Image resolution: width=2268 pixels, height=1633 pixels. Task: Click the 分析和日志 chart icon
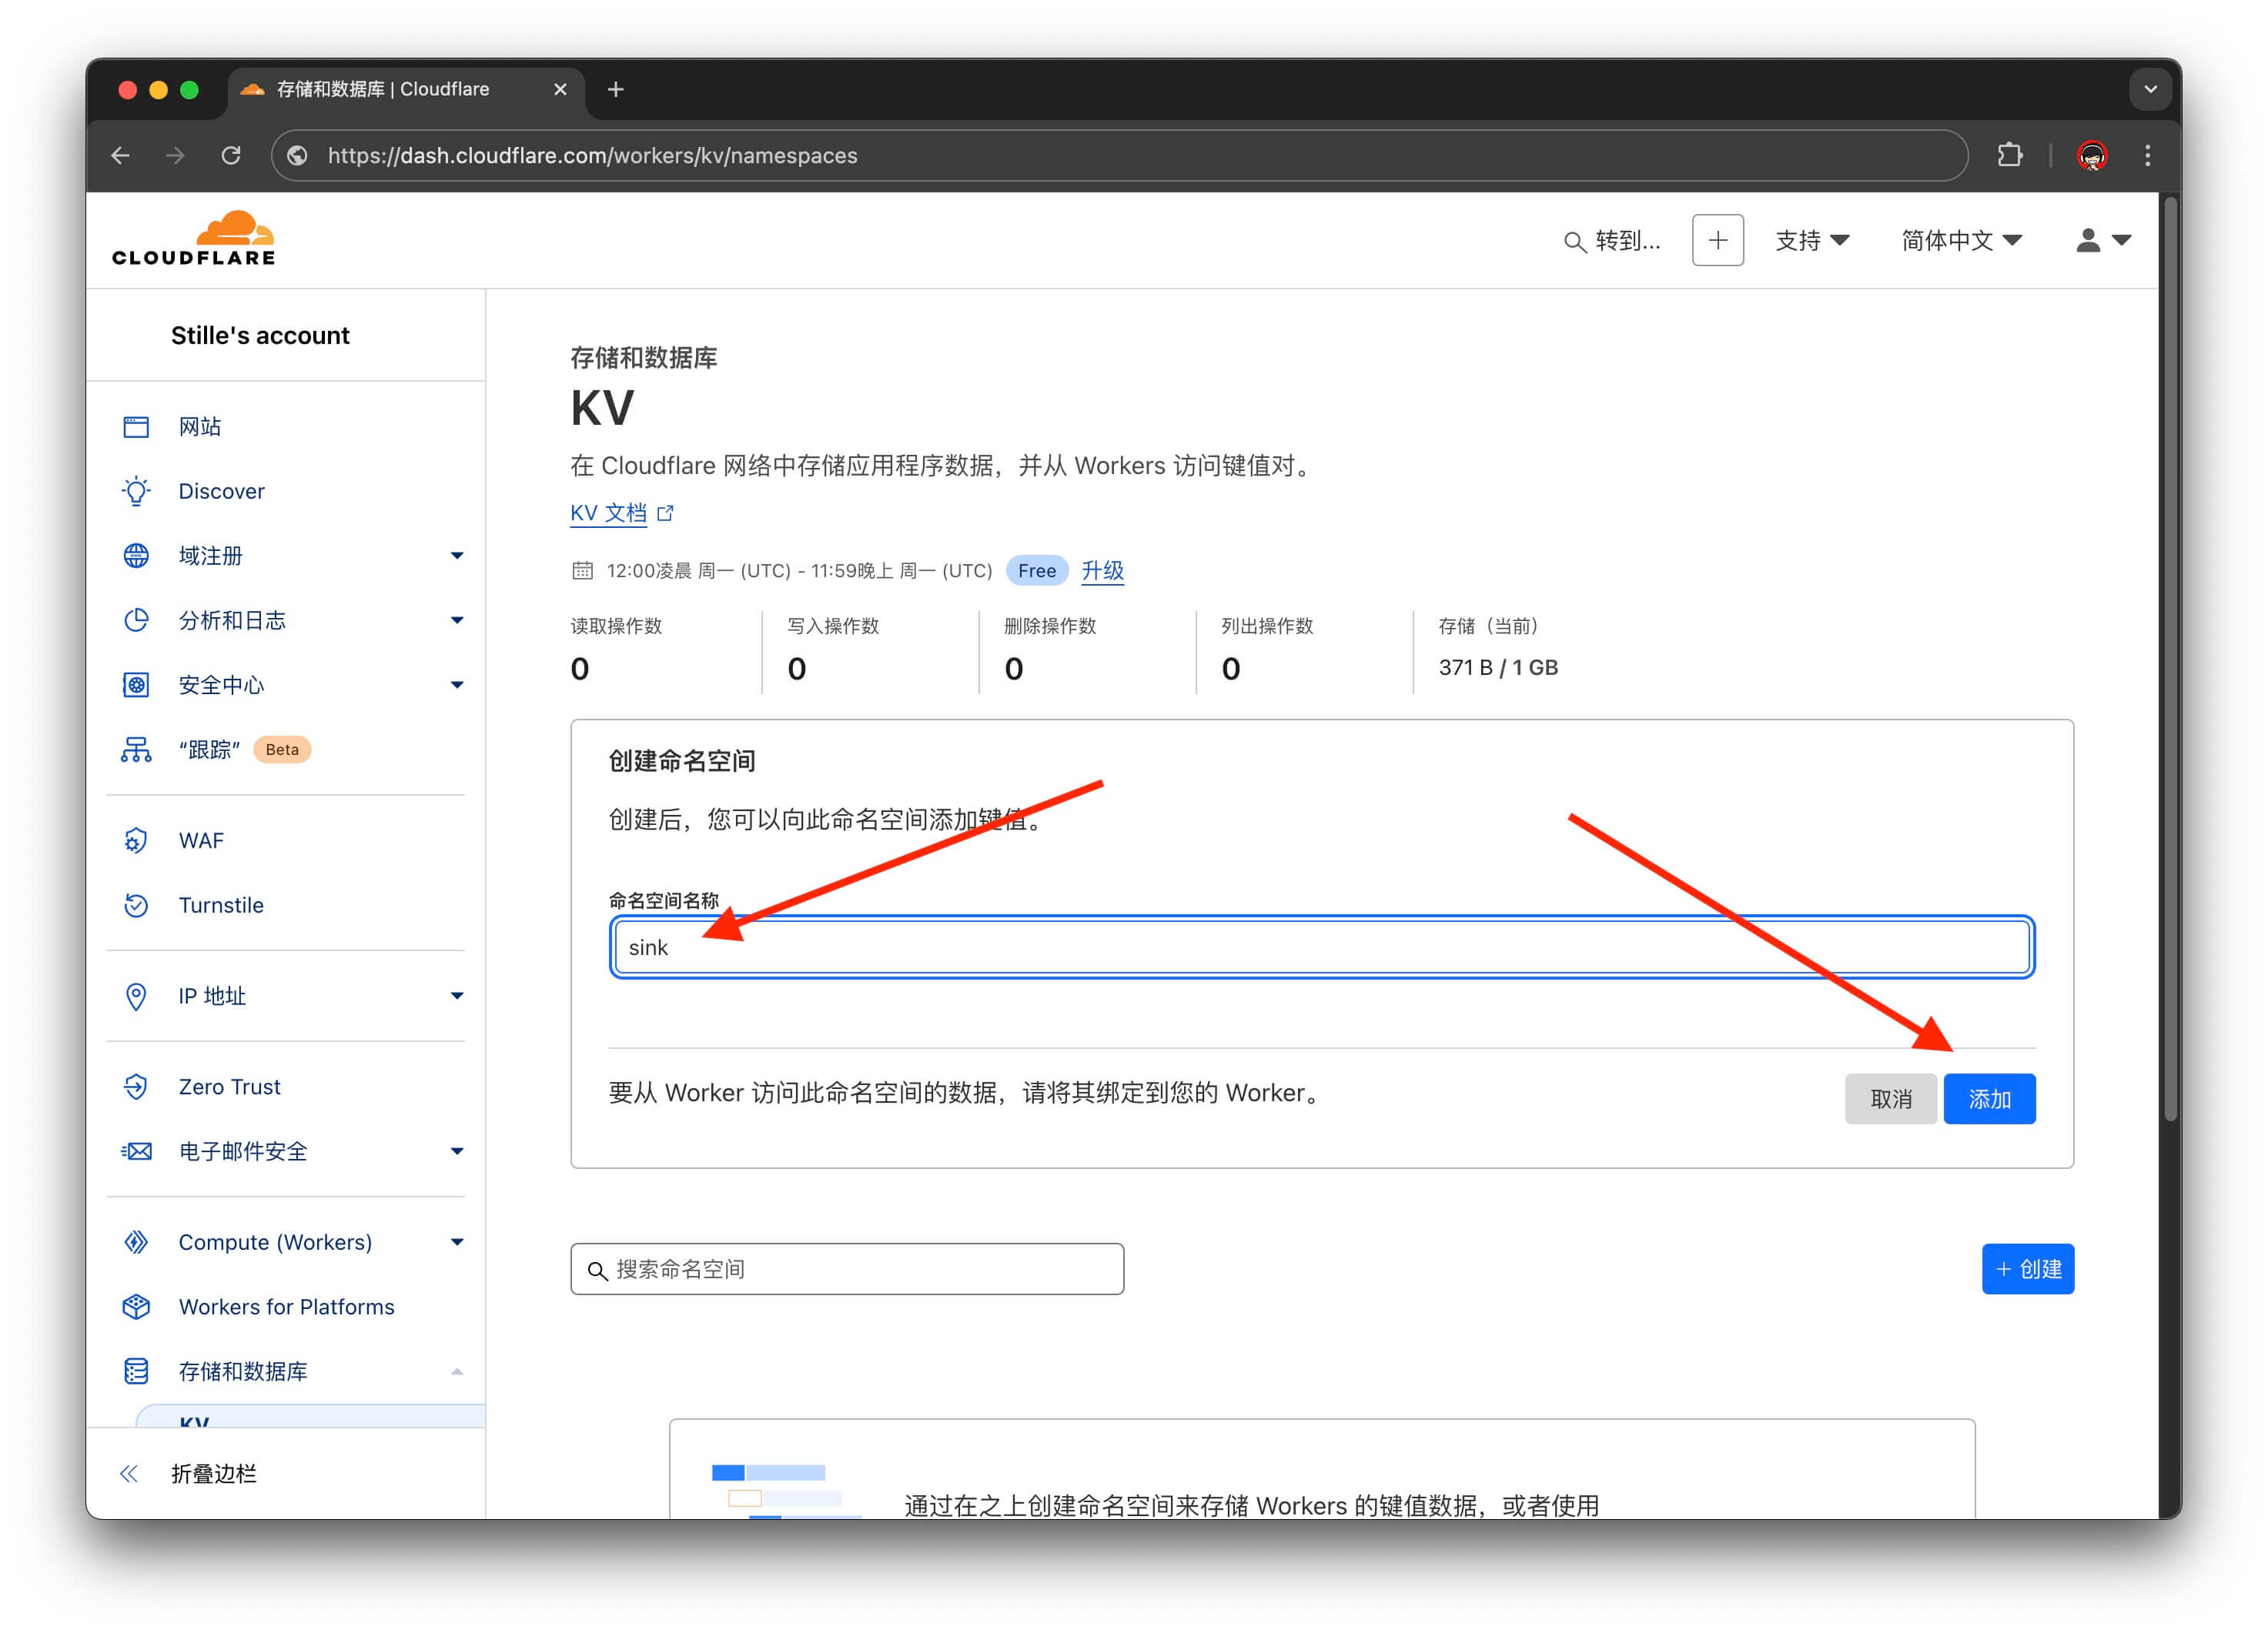click(x=136, y=620)
